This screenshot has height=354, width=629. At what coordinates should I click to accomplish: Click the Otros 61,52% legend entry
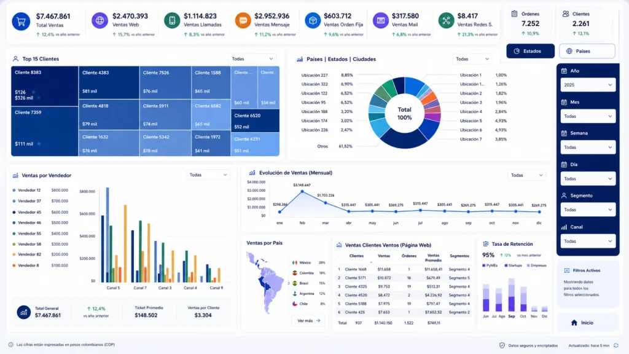click(335, 146)
